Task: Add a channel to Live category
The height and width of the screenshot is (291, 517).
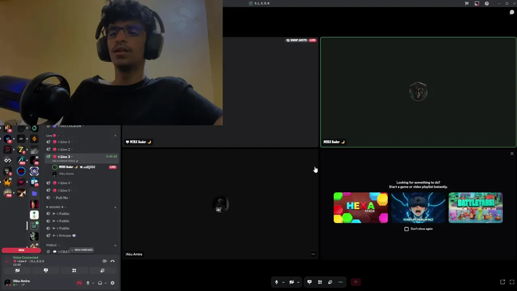Action: click(x=115, y=135)
